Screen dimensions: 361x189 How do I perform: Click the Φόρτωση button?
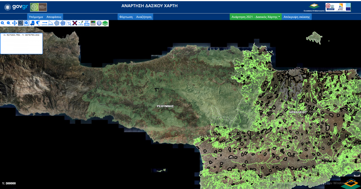(x=126, y=17)
